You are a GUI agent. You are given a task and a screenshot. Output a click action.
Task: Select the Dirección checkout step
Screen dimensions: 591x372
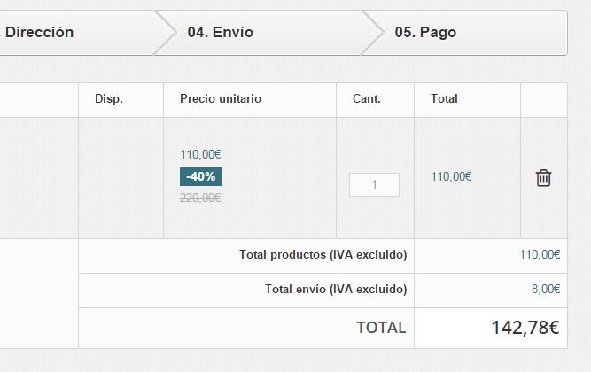[39, 33]
